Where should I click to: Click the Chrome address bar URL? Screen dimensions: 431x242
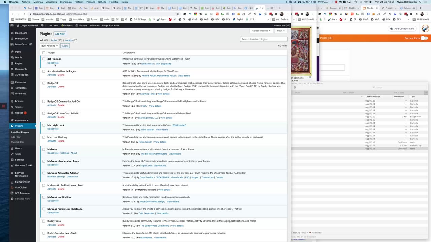point(60,14)
